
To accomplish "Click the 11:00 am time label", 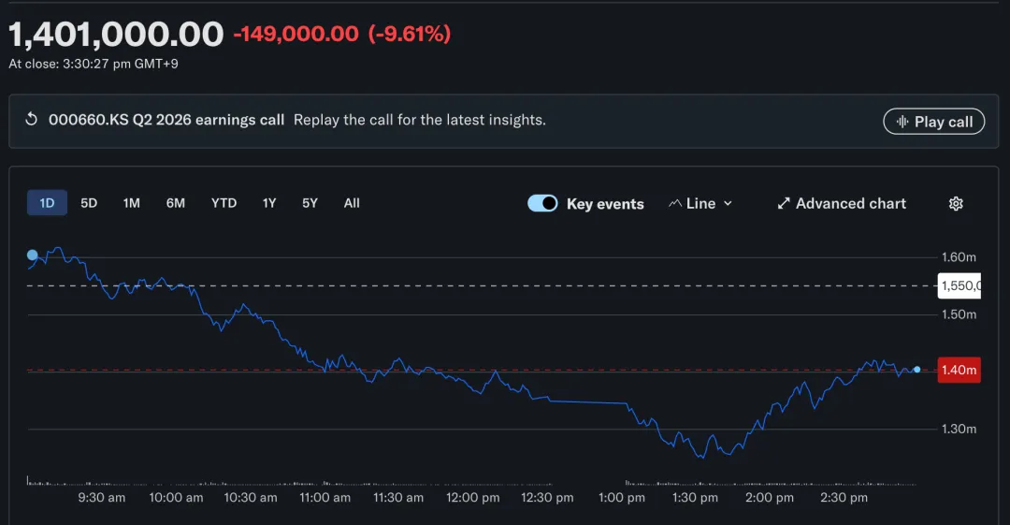I will point(325,498).
